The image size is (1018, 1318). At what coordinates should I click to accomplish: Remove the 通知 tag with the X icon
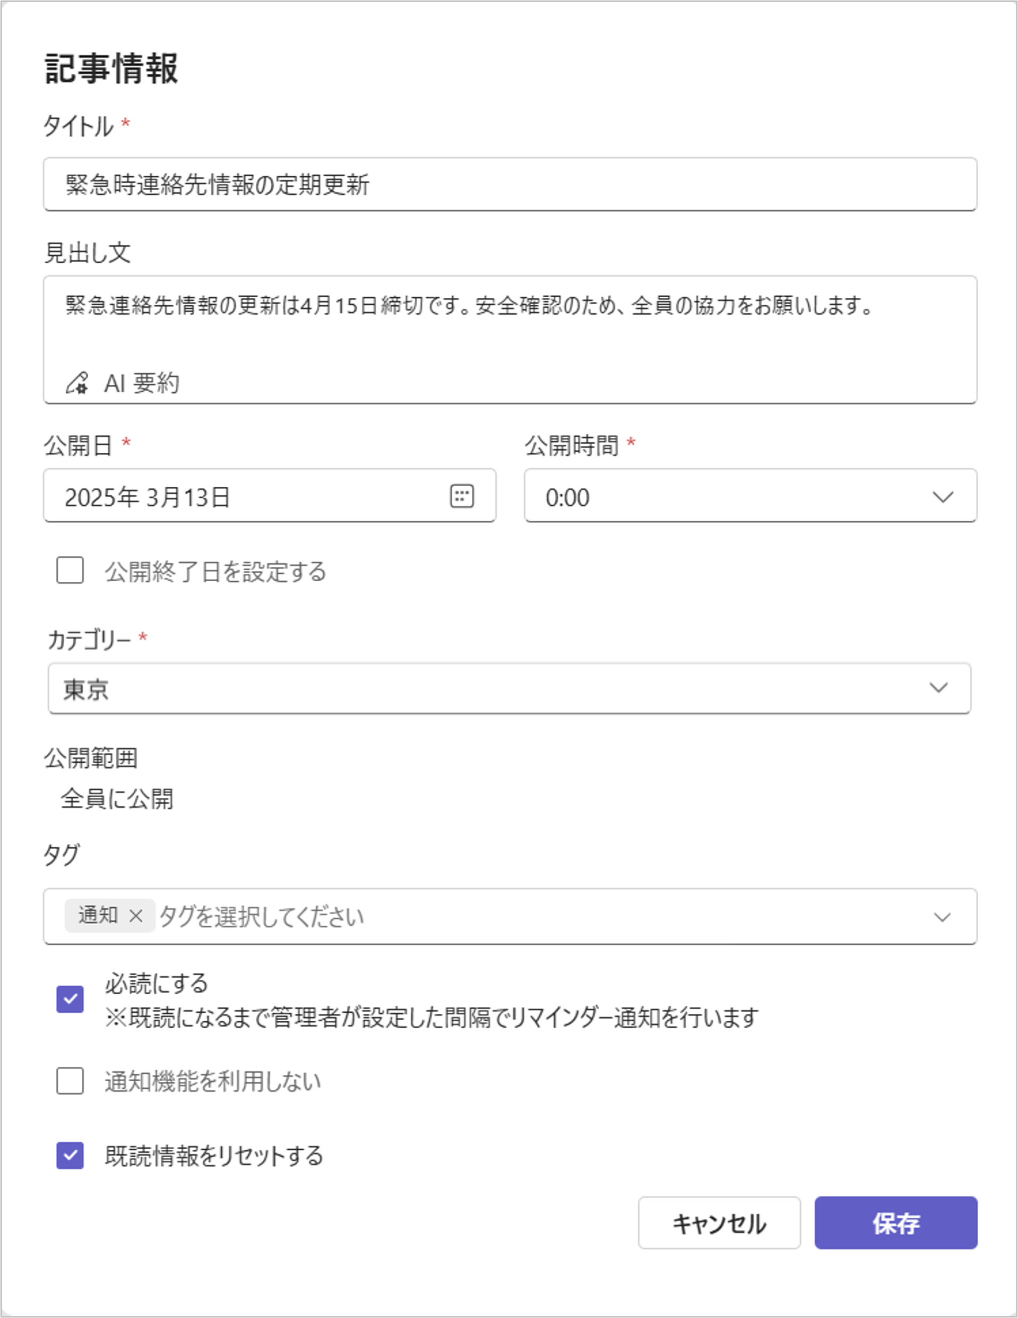point(136,916)
